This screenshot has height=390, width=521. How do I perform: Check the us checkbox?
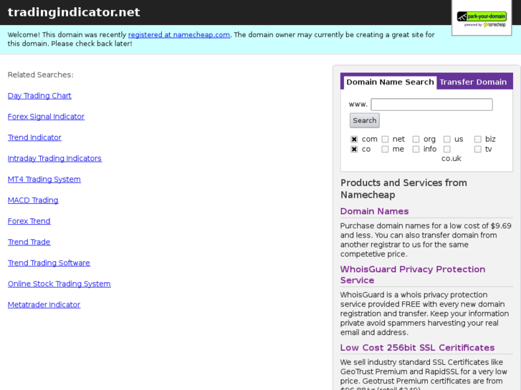[x=447, y=139]
